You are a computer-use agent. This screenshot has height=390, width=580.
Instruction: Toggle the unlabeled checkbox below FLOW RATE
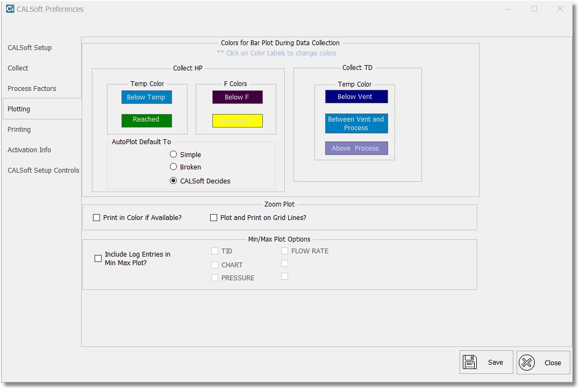click(x=284, y=264)
